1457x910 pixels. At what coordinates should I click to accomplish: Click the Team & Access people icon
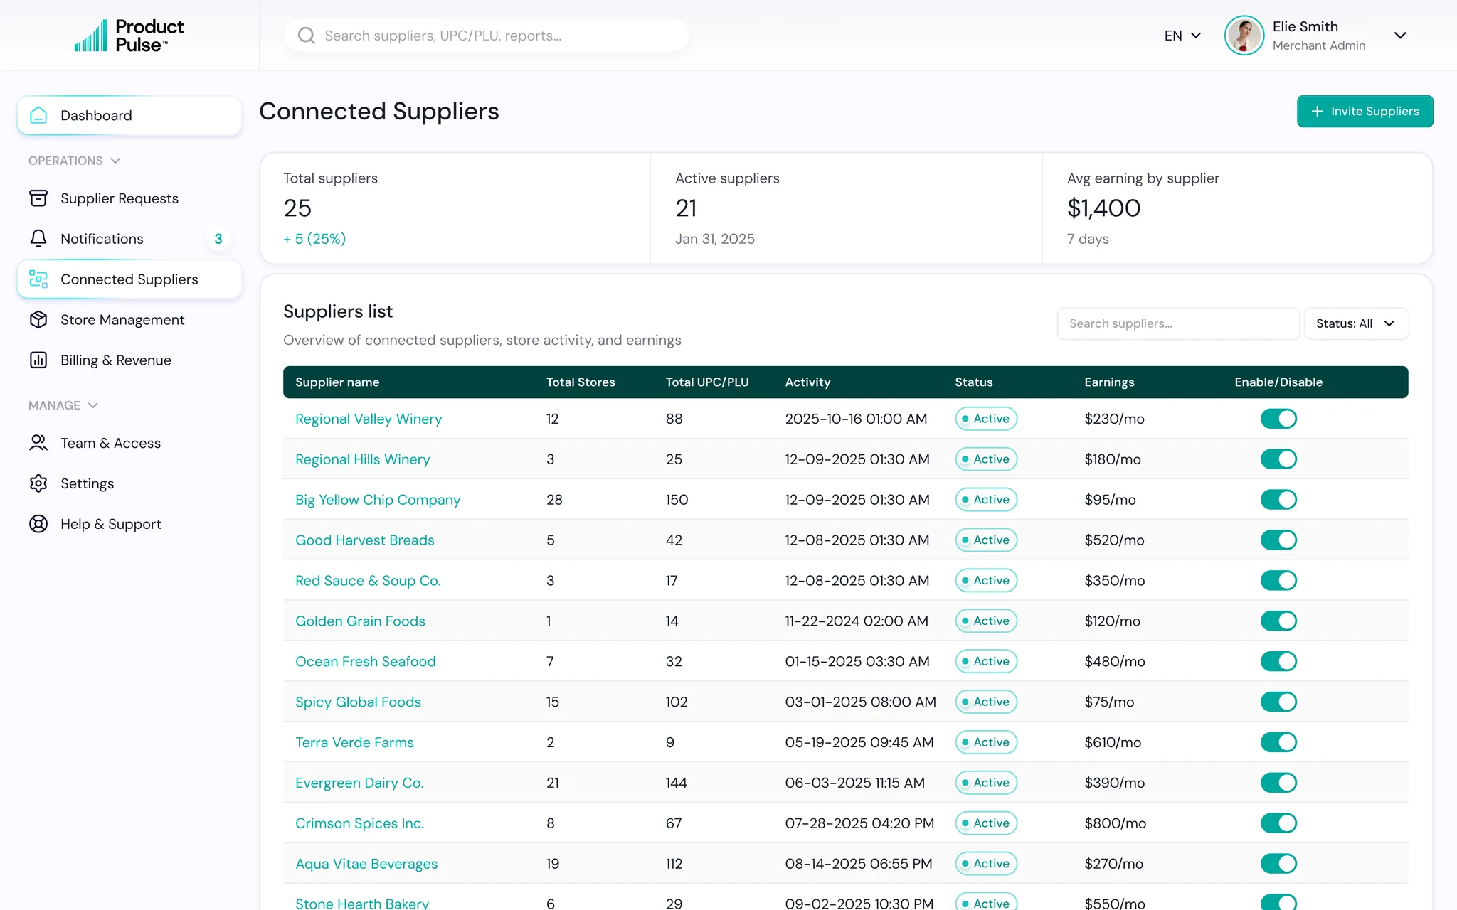38,443
